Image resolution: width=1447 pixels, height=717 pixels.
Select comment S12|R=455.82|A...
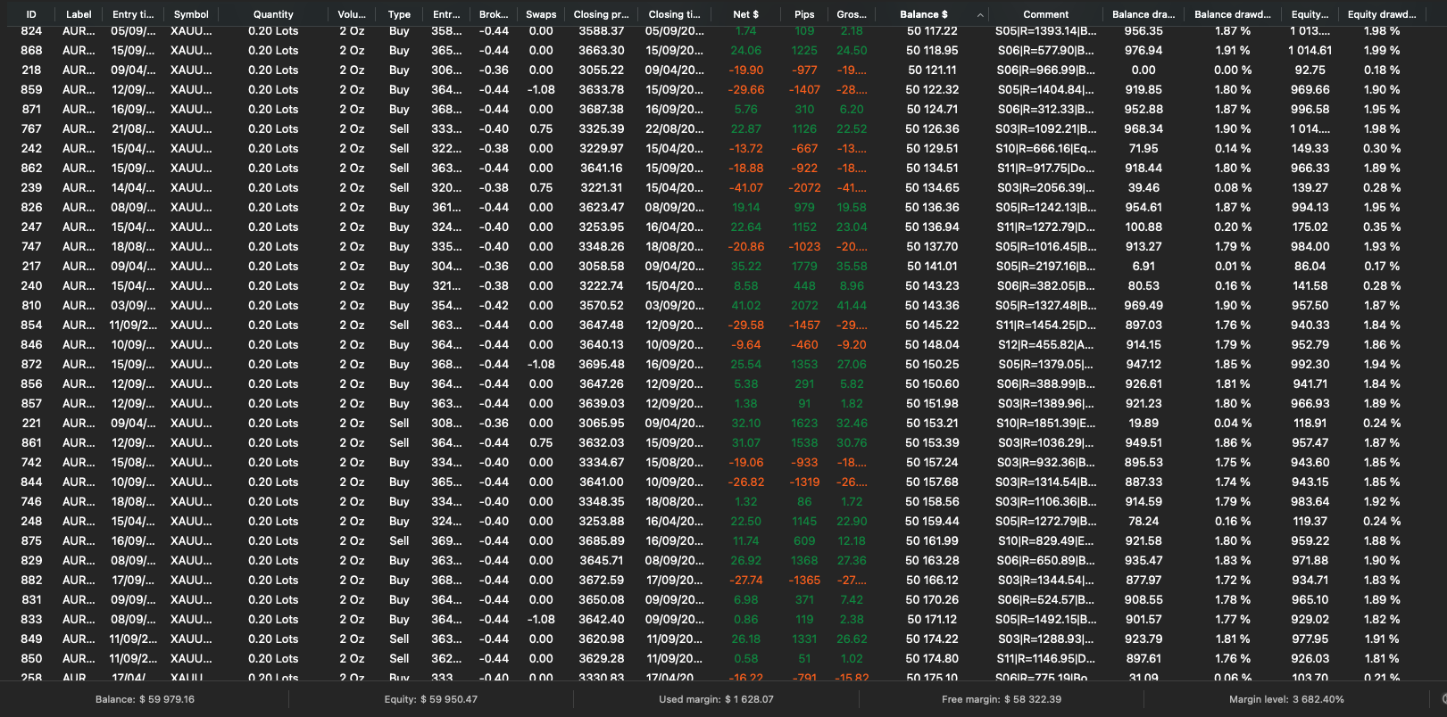click(1046, 345)
